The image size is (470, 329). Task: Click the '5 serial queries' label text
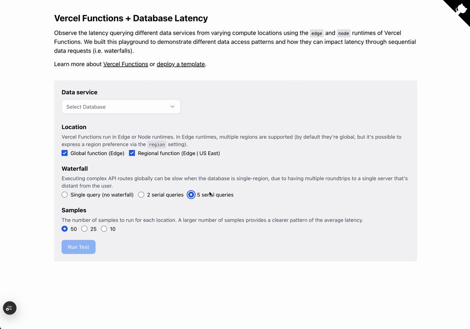(215, 195)
